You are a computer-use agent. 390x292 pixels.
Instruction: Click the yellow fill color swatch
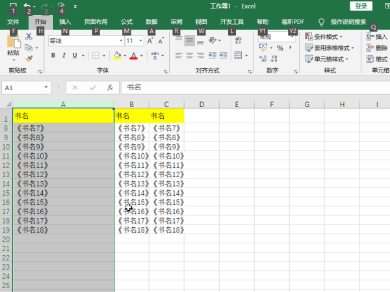coord(116,56)
